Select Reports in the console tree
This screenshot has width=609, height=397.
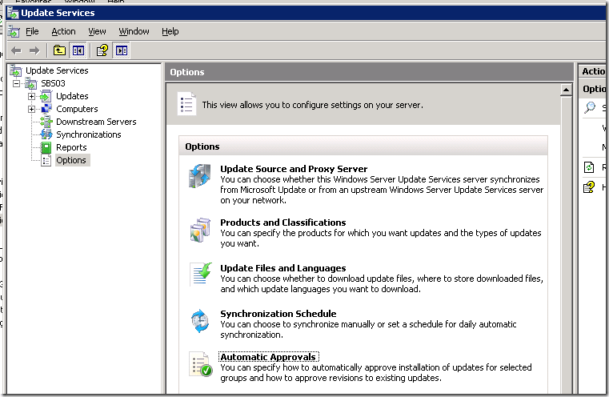coord(71,147)
